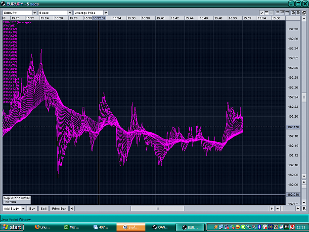Switch to OAN... taskbar window
Viewport: 309px width, 232px height.
click(160, 227)
